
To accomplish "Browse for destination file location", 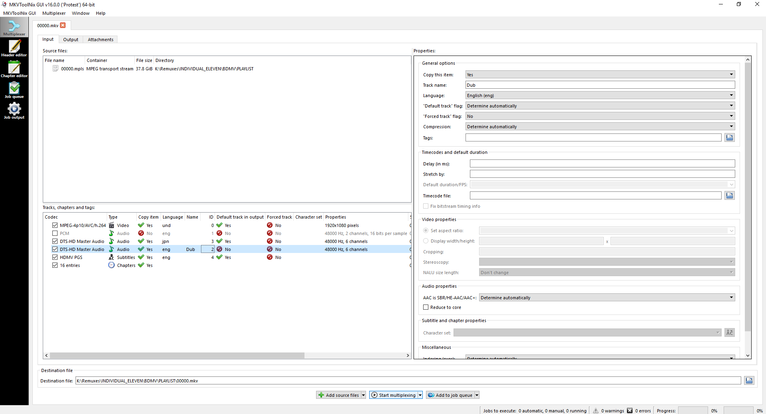I will click(749, 380).
